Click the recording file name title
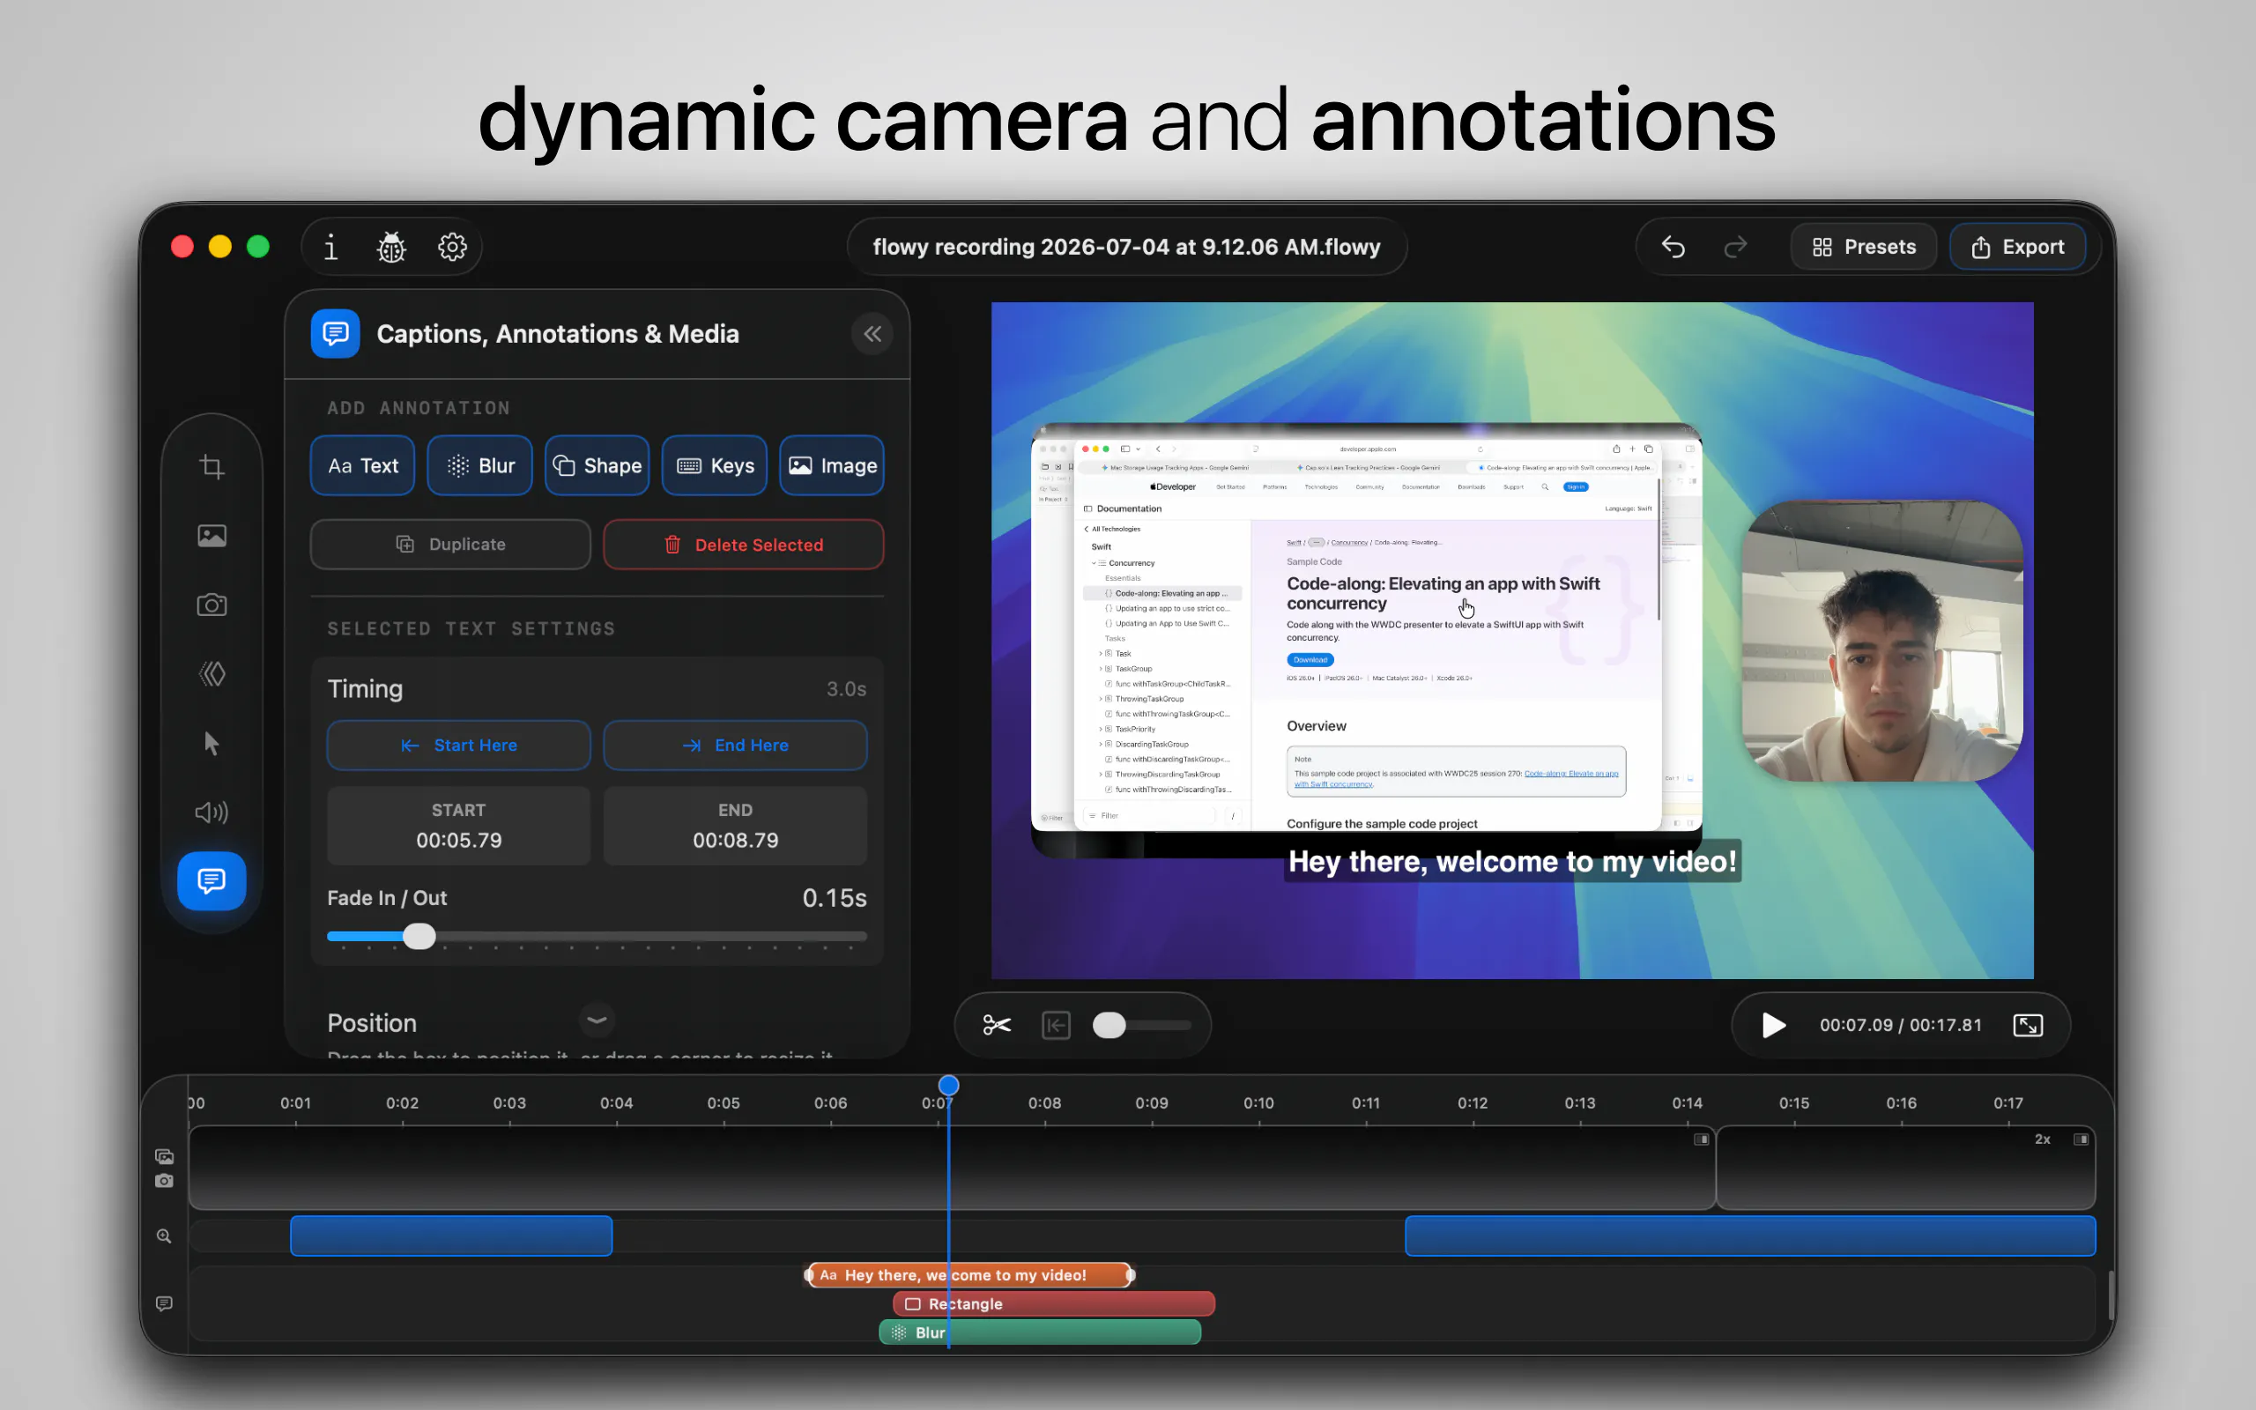Viewport: 2256px width, 1410px height. [x=1126, y=247]
